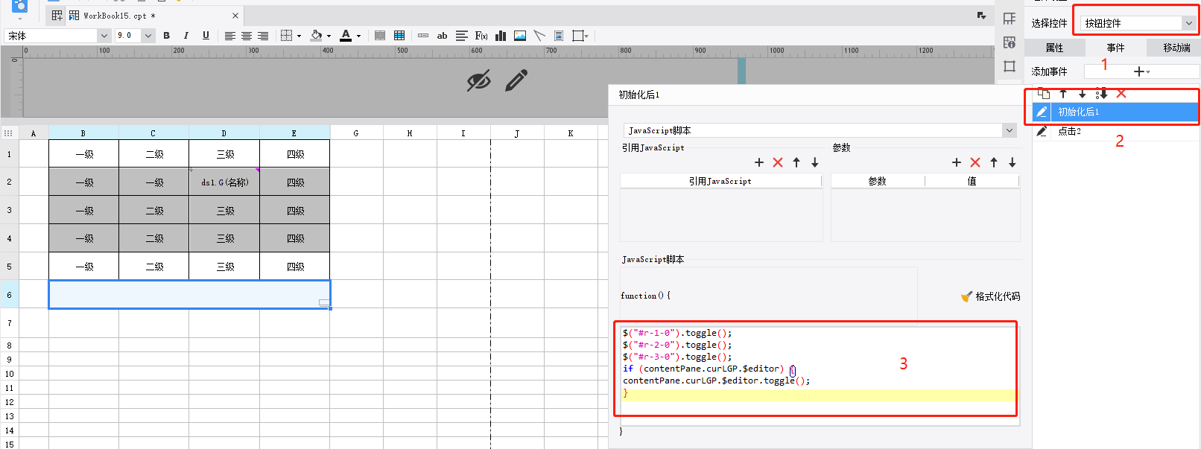Delete the 引用JavaScript reference
Viewport: 1201px width, 449px height.
778,162
